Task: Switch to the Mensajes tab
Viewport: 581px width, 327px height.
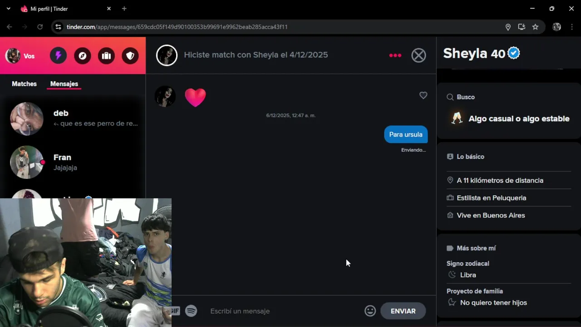Action: click(64, 84)
